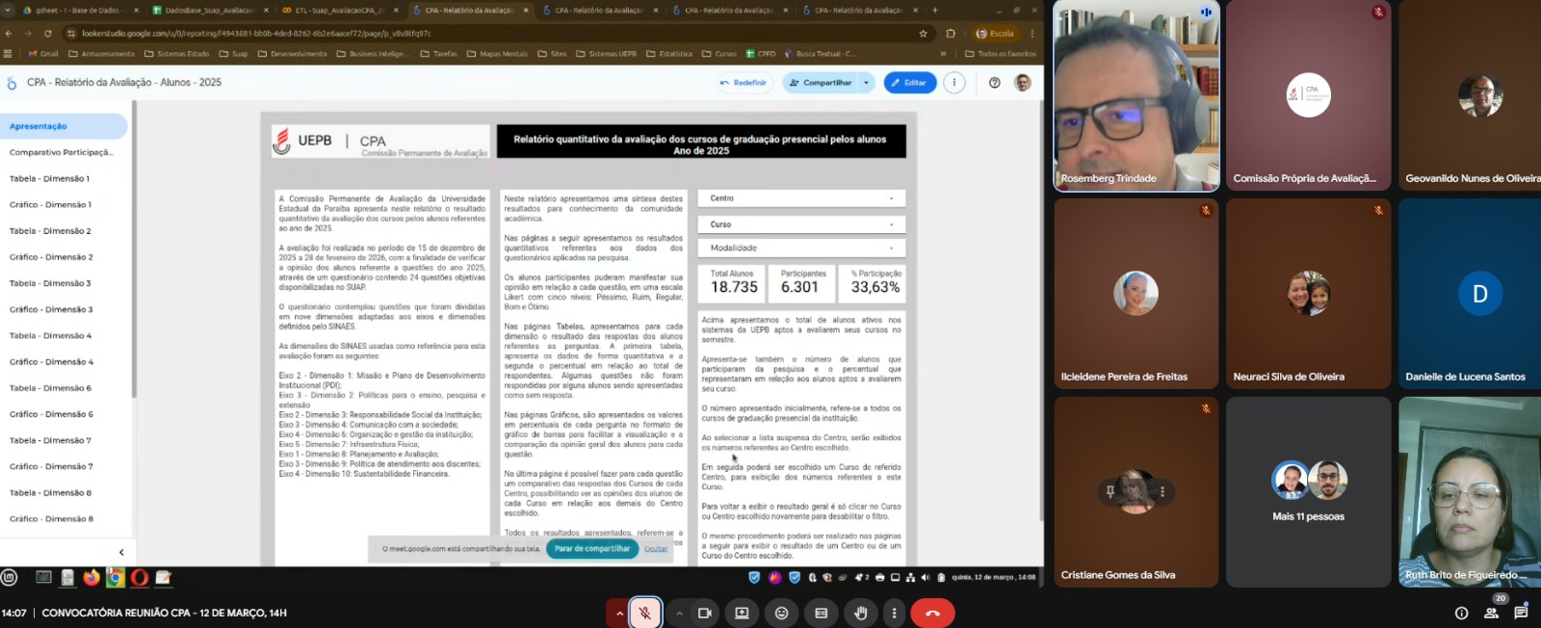Click the blue Editar button
Screen dimensions: 1541x628
point(909,83)
